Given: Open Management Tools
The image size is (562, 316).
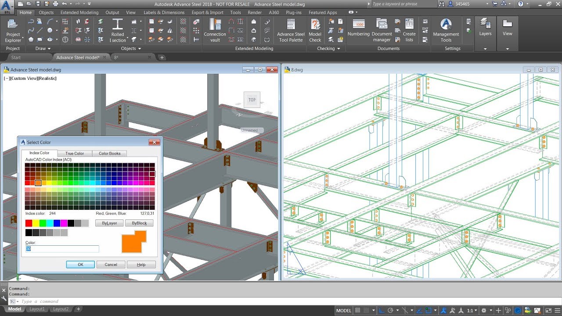Looking at the screenshot, I should click(446, 31).
